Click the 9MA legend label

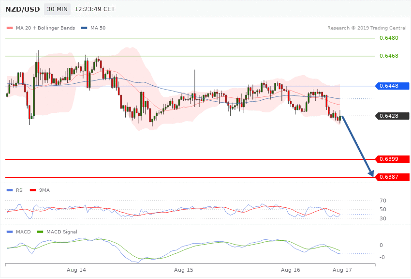(x=44, y=190)
